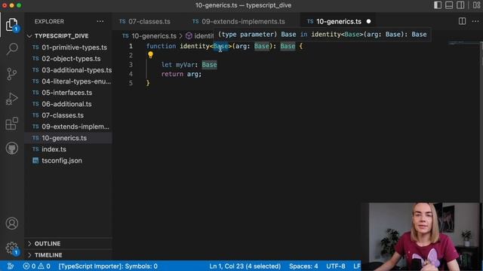Toggle the bottom panel layout icon

pos(449,5)
